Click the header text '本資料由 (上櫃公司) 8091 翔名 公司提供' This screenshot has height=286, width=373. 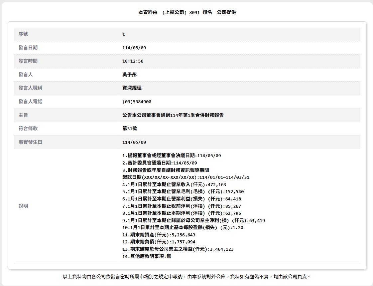(187, 12)
